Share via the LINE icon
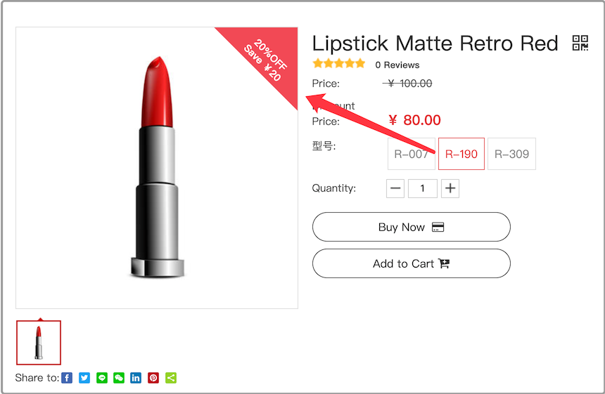Viewport: 605px width, 394px height. 102,378
